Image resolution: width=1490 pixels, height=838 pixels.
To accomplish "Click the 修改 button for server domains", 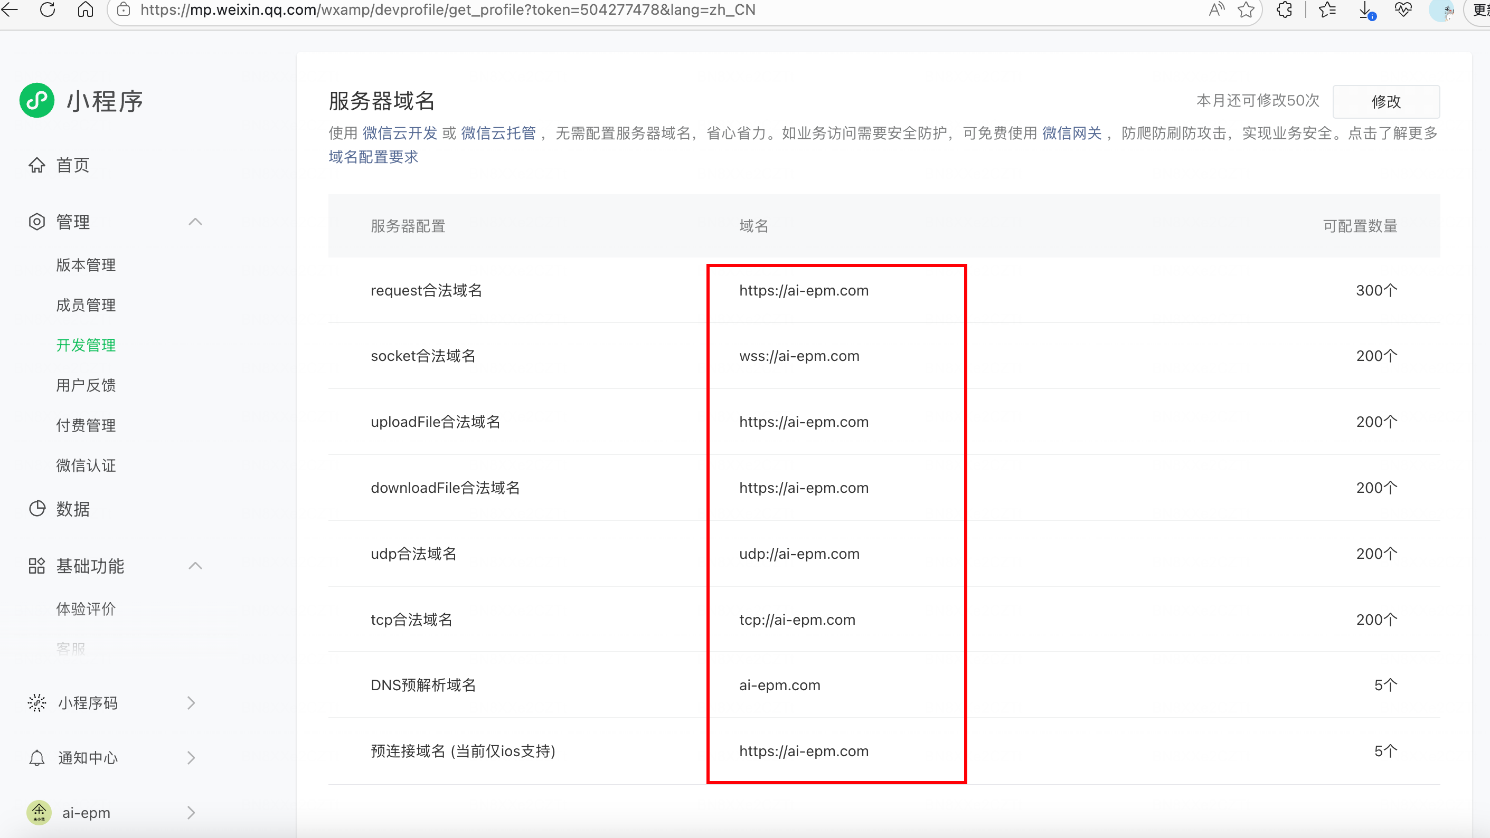I will coord(1386,101).
